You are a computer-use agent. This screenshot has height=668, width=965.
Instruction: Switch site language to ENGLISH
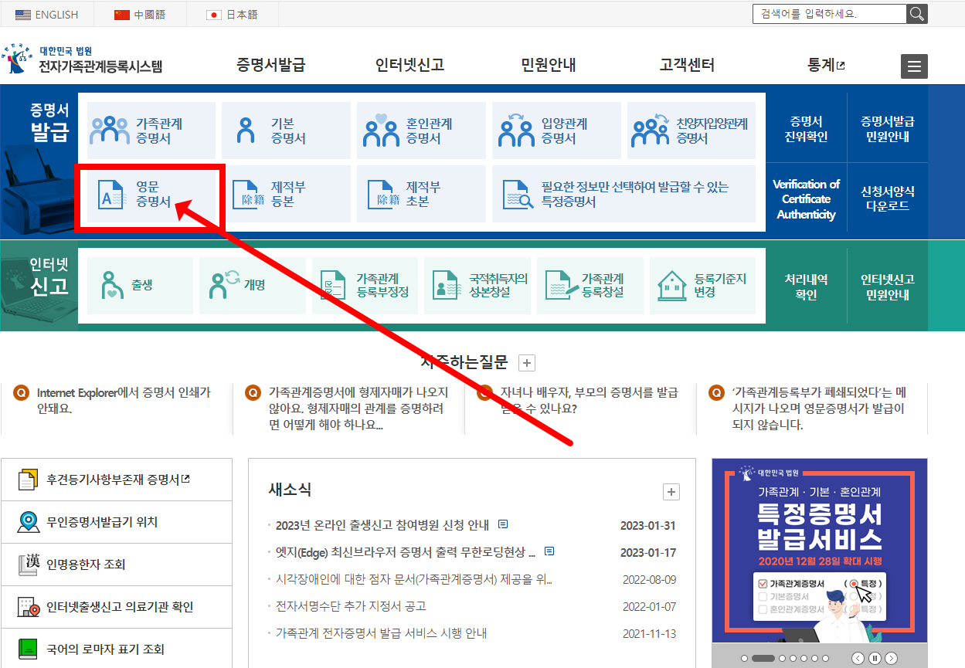[46, 14]
